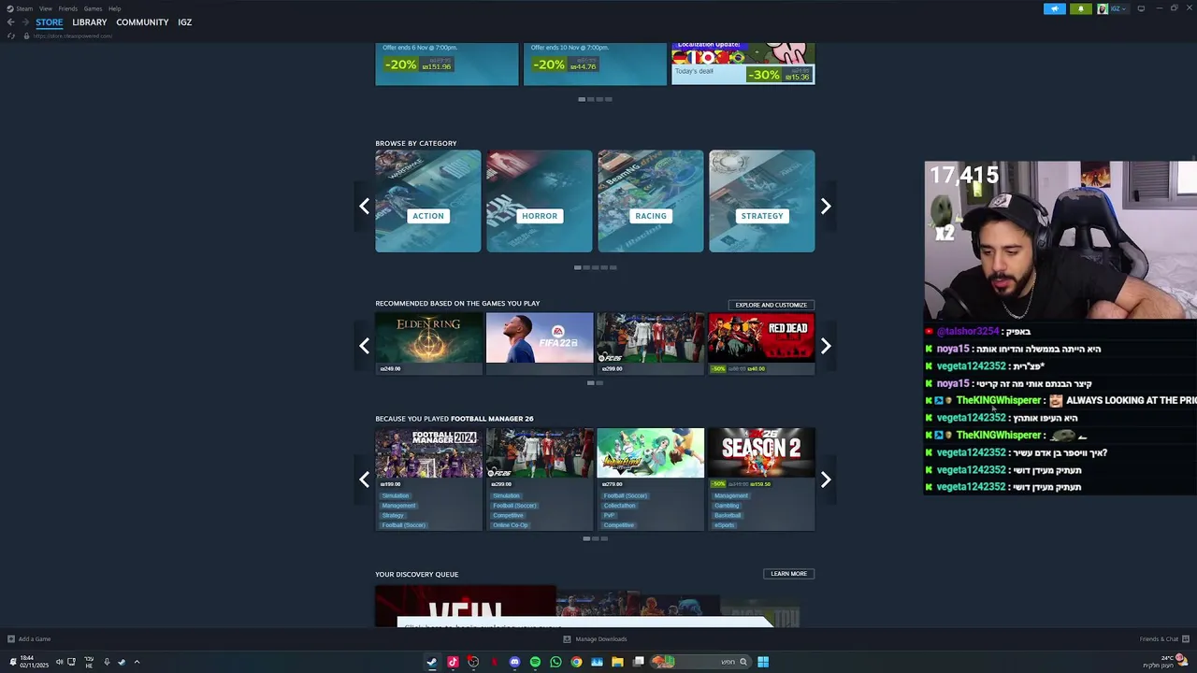
Task: Click the Strategy tag under Football Manager 2024
Action: pyautogui.click(x=393, y=515)
